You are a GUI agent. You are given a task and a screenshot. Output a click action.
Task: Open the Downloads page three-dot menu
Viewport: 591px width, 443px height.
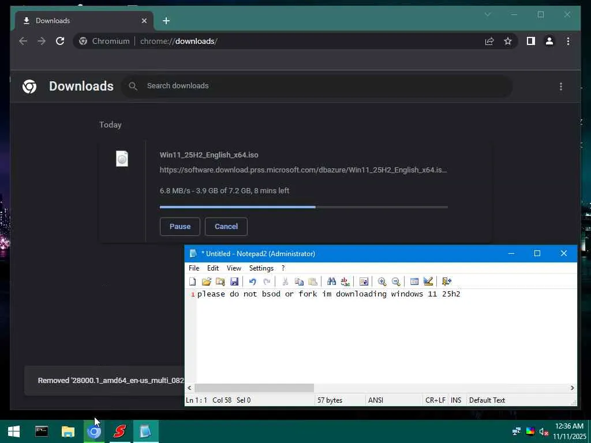click(561, 87)
